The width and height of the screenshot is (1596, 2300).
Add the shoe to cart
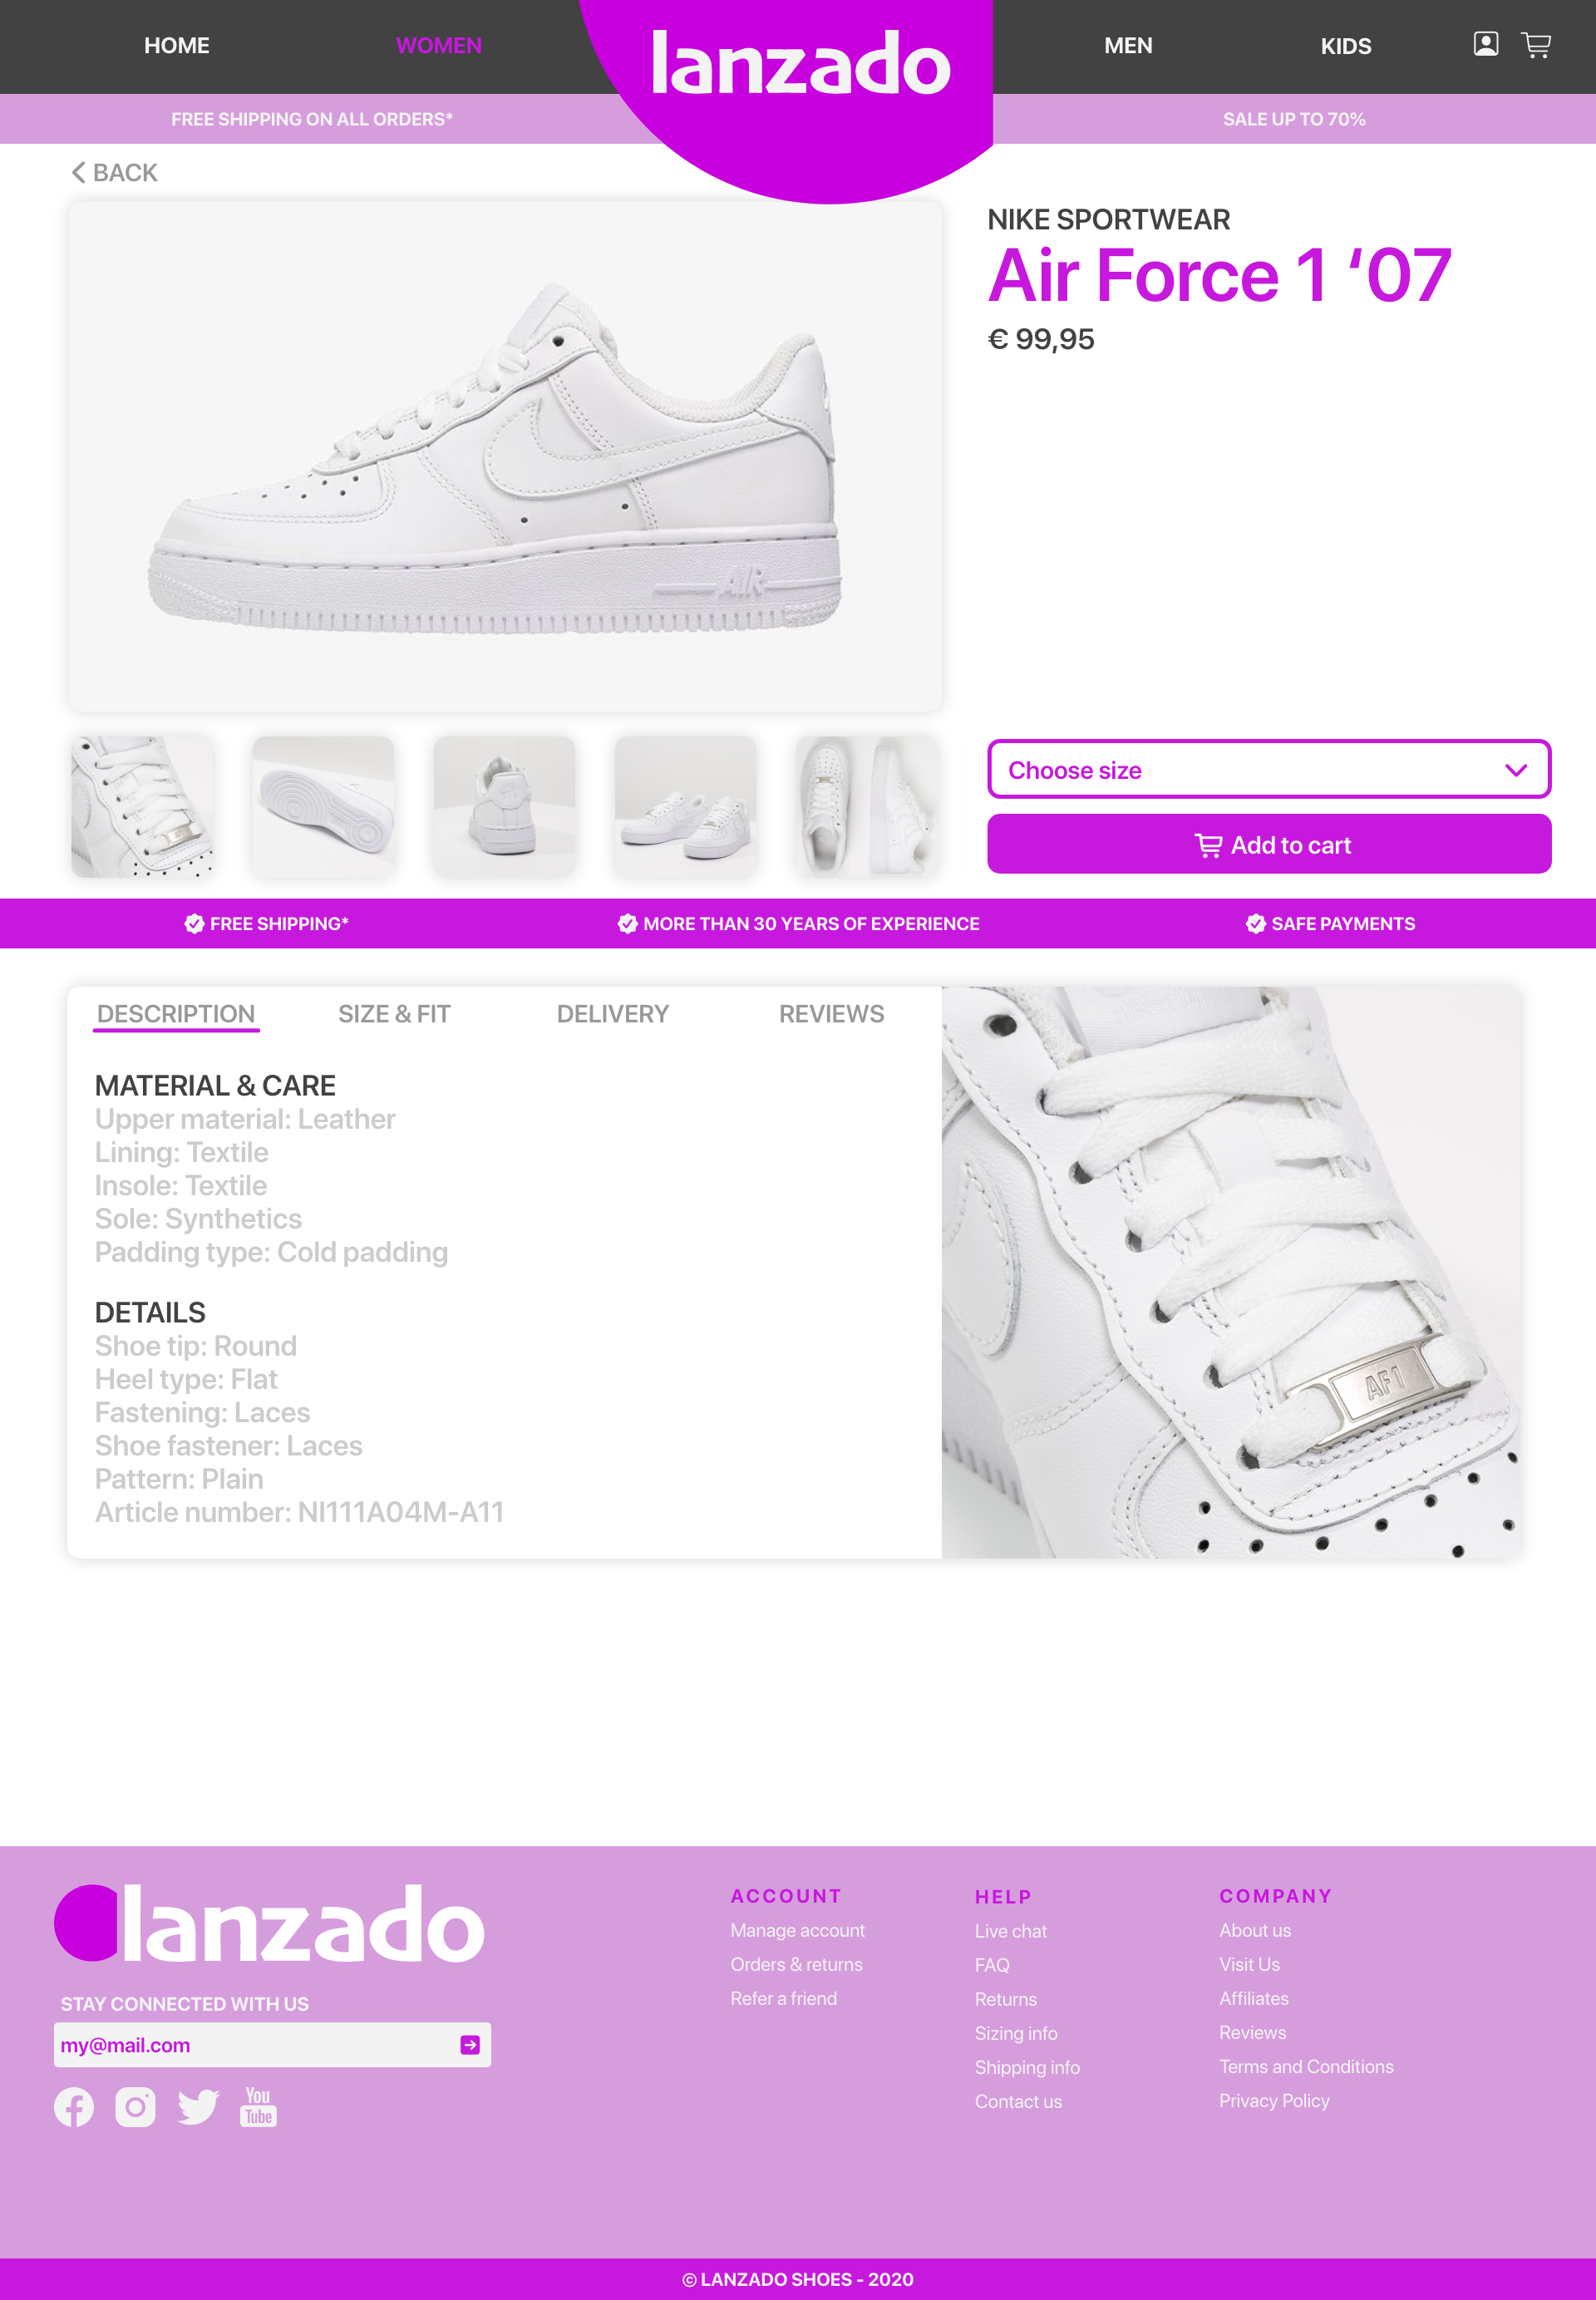coord(1269,844)
